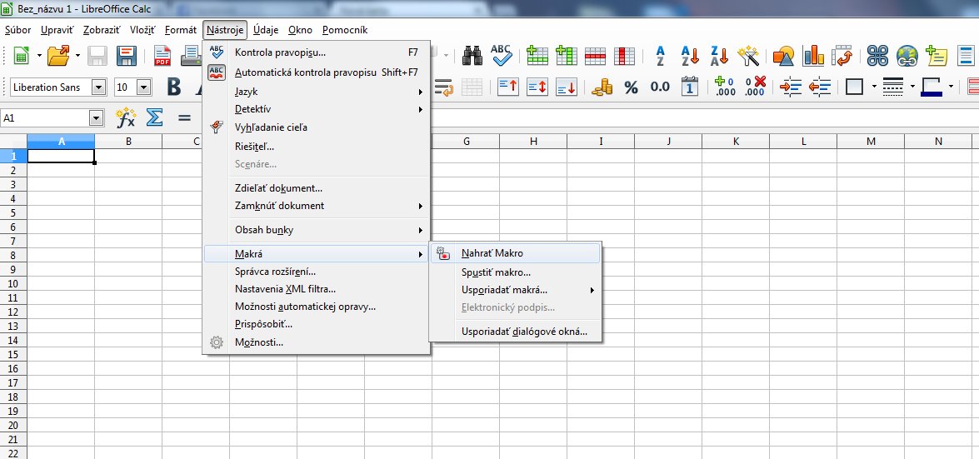This screenshot has width=979, height=459.
Task: Insert a chart with the bar chart icon
Action: (x=813, y=56)
